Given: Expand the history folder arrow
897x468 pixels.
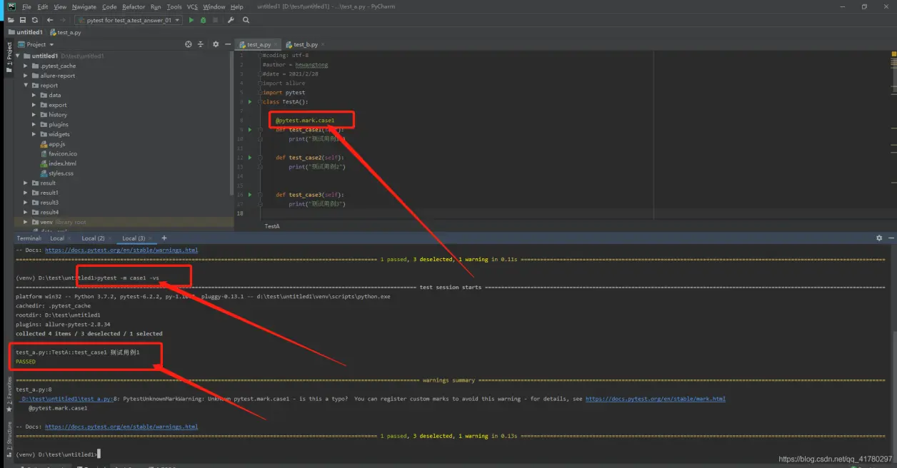Looking at the screenshot, I should 34,114.
